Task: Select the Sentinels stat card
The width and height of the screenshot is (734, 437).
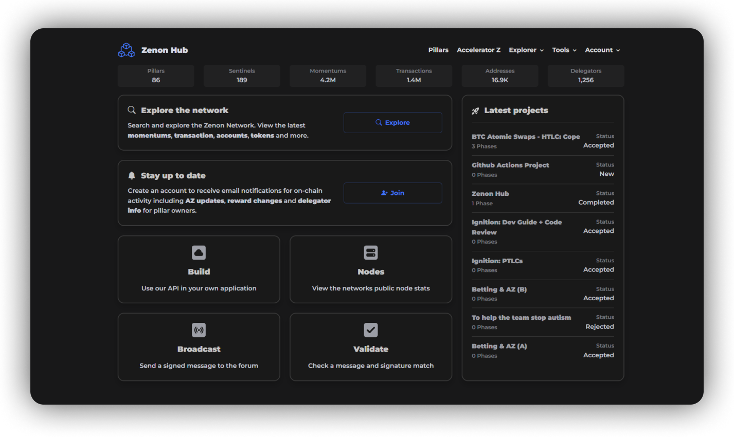Action: pyautogui.click(x=242, y=76)
